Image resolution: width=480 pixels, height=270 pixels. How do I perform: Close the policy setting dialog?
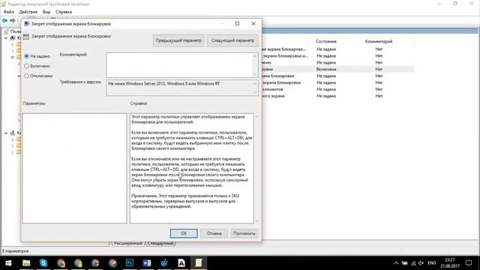coord(253,23)
